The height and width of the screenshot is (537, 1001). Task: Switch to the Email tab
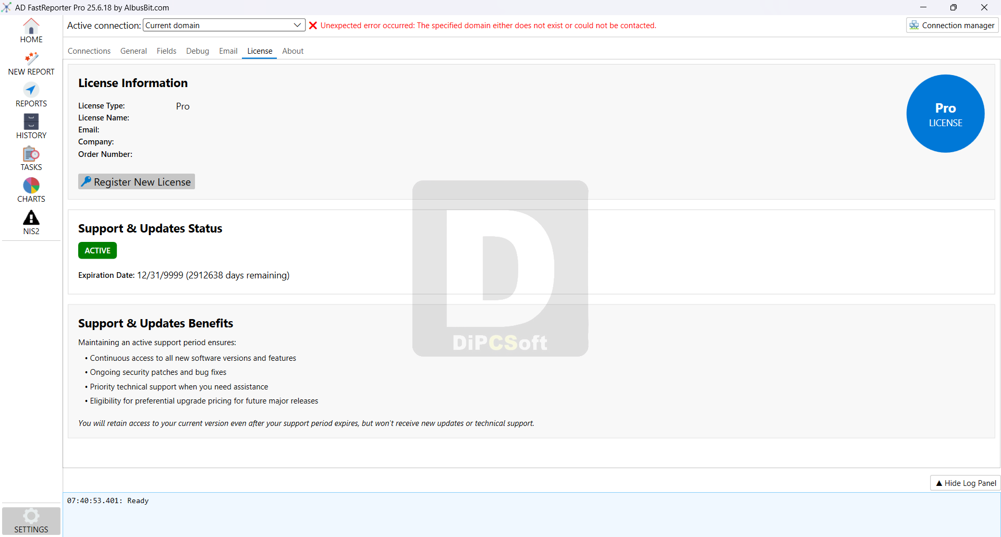click(x=228, y=51)
